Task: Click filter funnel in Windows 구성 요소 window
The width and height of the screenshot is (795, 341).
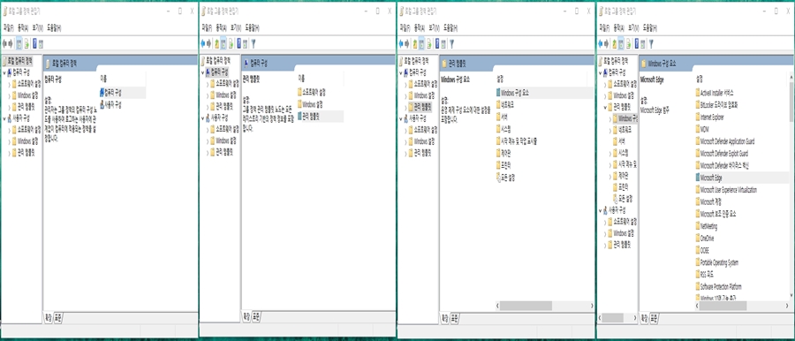Action: (651, 43)
